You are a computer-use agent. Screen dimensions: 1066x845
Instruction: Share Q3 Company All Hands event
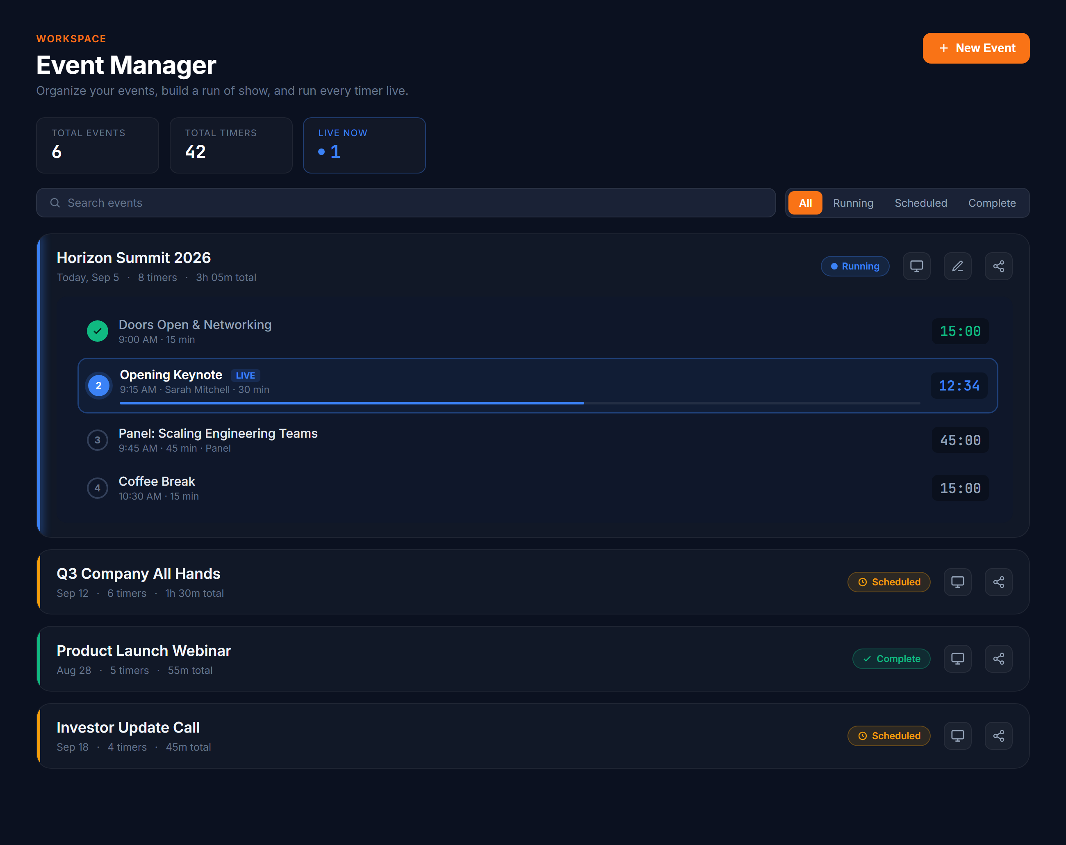(998, 582)
